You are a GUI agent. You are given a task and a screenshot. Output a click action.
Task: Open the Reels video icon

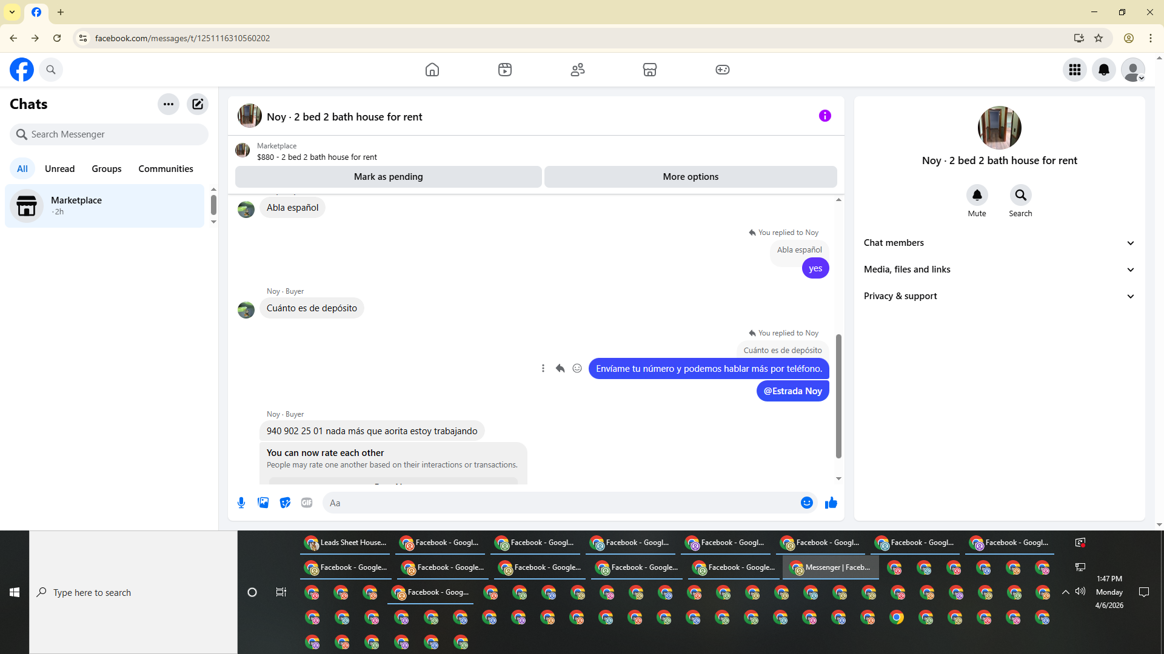point(505,70)
